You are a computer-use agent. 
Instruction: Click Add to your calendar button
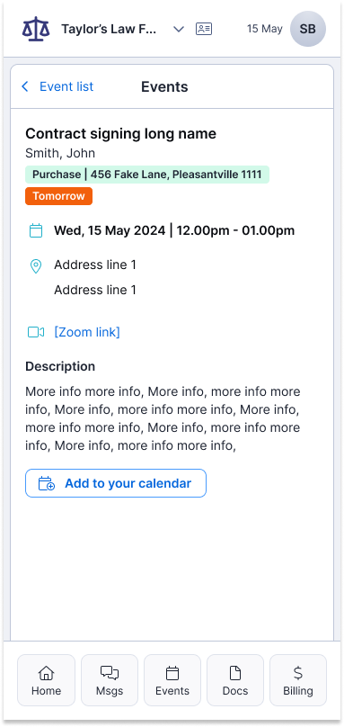[x=116, y=483]
